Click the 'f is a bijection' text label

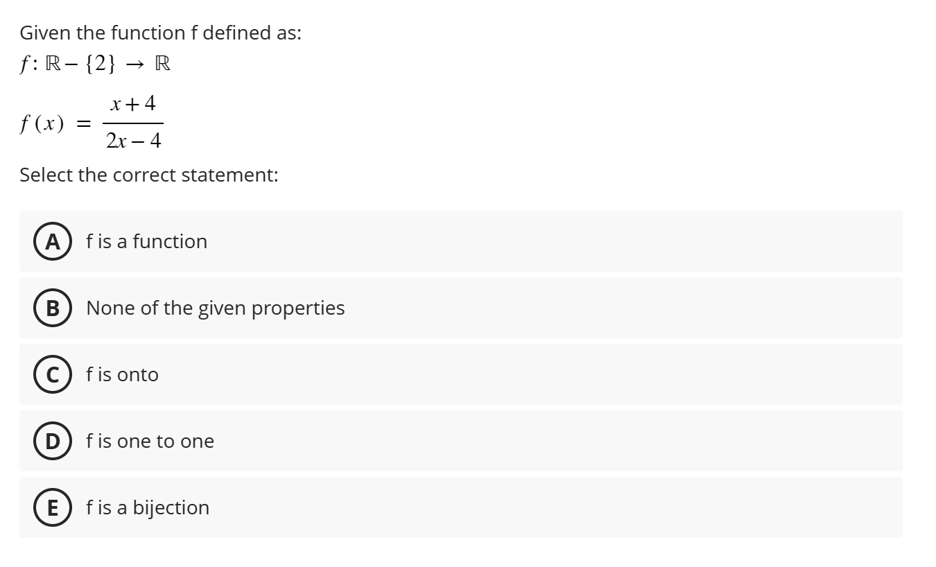click(x=147, y=507)
